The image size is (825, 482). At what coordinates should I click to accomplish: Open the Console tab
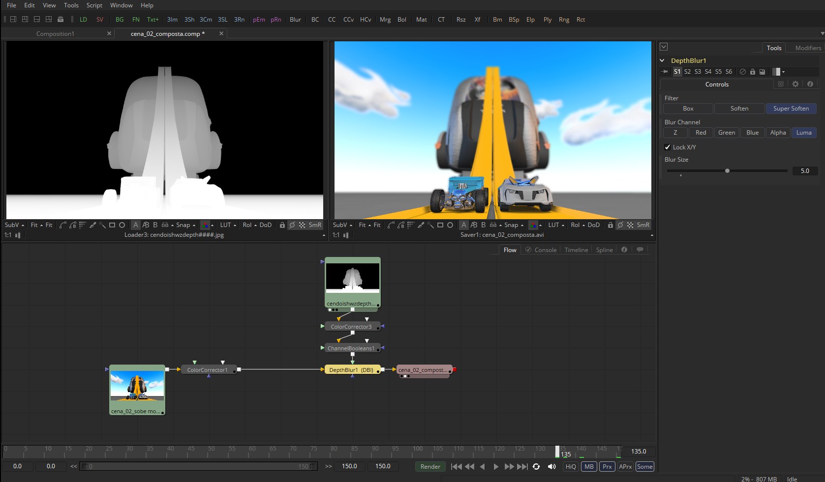tap(545, 250)
